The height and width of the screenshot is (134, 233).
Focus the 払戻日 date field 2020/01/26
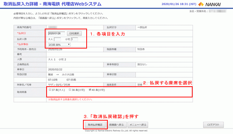tap(56, 33)
